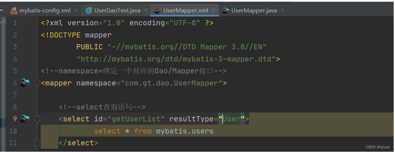Close the mybatis-config.xml tab
395x152 pixels.
pyautogui.click(x=76, y=11)
